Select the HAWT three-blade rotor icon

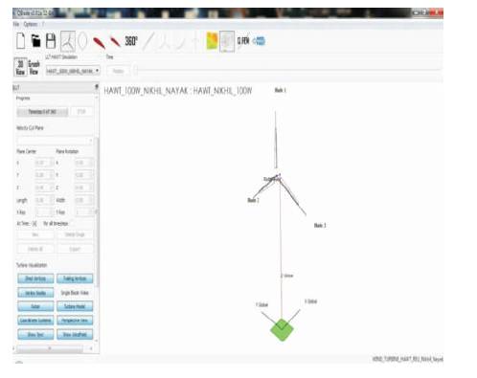click(x=68, y=41)
